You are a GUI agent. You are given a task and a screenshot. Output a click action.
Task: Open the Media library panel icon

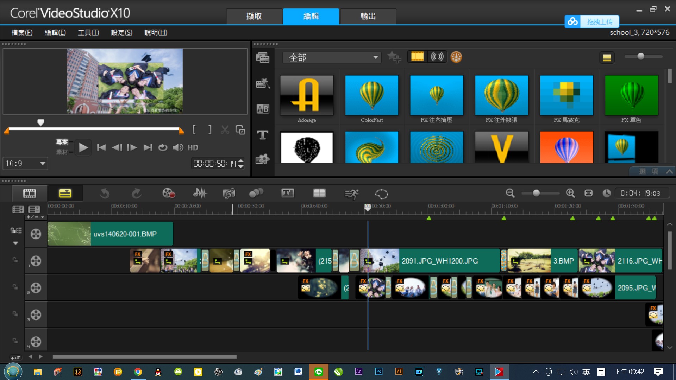click(x=263, y=58)
